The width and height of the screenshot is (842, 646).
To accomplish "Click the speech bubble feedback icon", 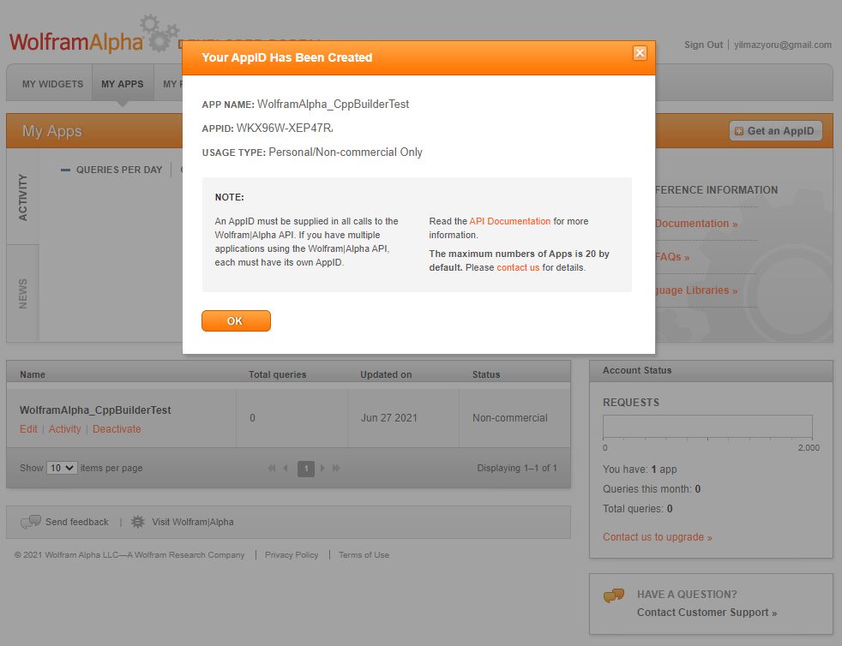I will [x=31, y=522].
